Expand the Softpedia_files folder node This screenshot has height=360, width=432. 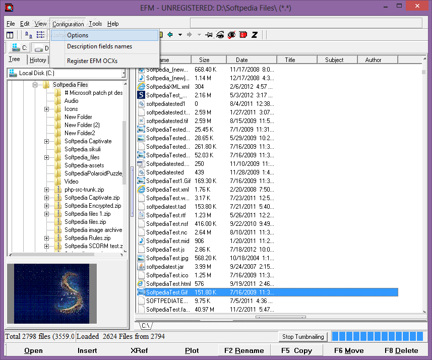(x=46, y=158)
